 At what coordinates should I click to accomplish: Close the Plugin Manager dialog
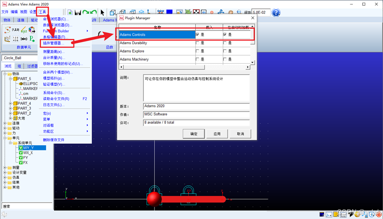[252, 18]
